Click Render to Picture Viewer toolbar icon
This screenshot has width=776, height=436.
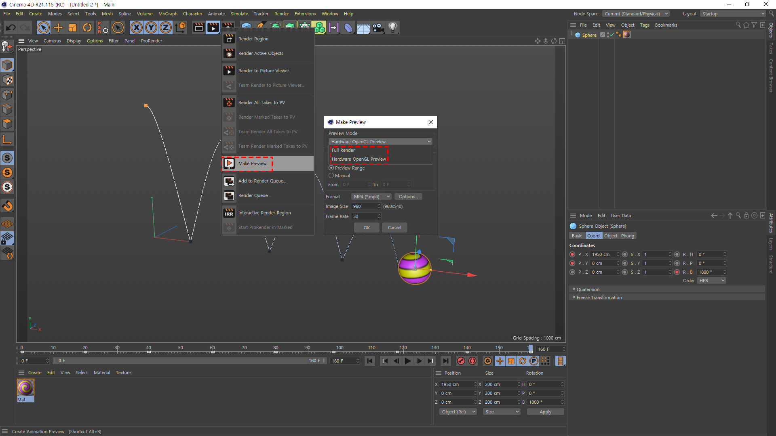213,27
